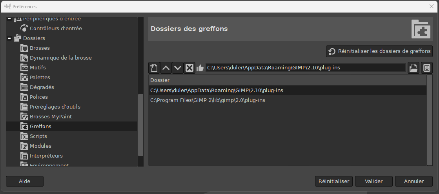Image resolution: width=439 pixels, height=194 pixels.
Task: Select the Program Files plug-ins folder row
Action: pyautogui.click(x=287, y=100)
